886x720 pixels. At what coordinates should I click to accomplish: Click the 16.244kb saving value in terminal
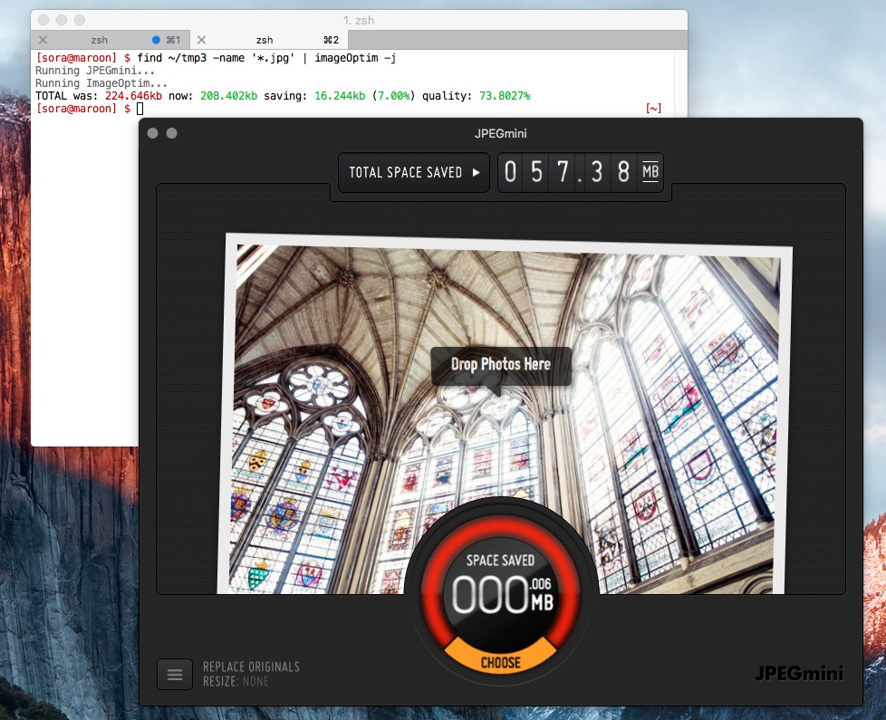pyautogui.click(x=340, y=96)
